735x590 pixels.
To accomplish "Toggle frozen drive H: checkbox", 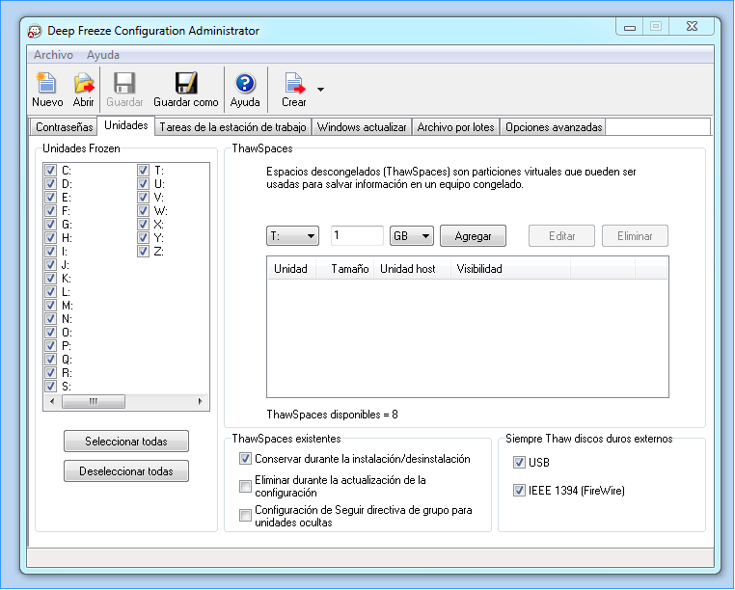I will [50, 237].
